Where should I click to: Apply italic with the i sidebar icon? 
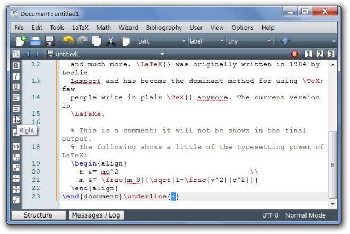16,76
